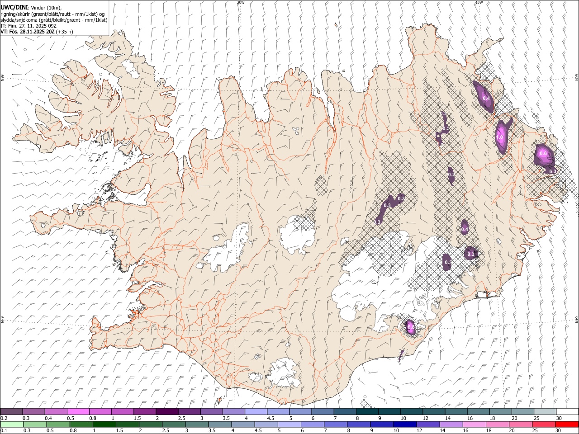Click the rigning/skúrir legend description line
The image size is (579, 434).
pos(52,14)
